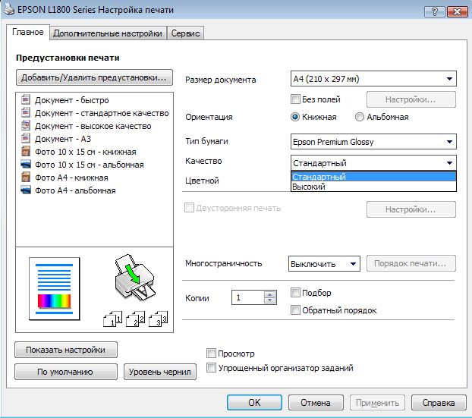Choose Высокий in the quality list
Screen dimensions: 472x418
[x=373, y=187]
